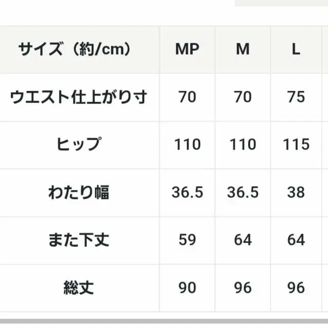Click the ウエスト仕上がり寸 row label

click(79, 97)
